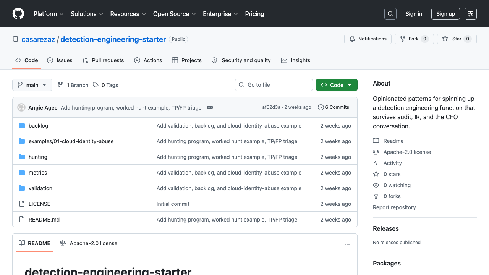Click the metrics folder icon
The width and height of the screenshot is (489, 275).
click(22, 173)
